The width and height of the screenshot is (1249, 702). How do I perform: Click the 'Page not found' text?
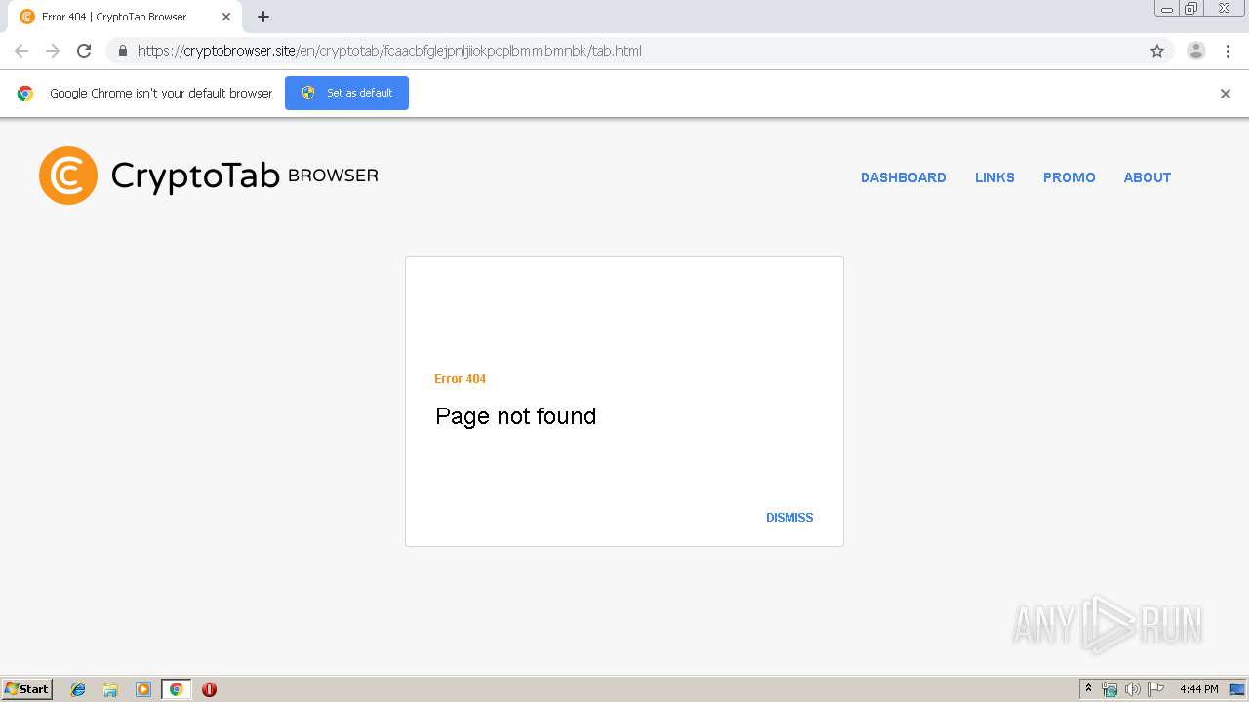click(x=515, y=416)
